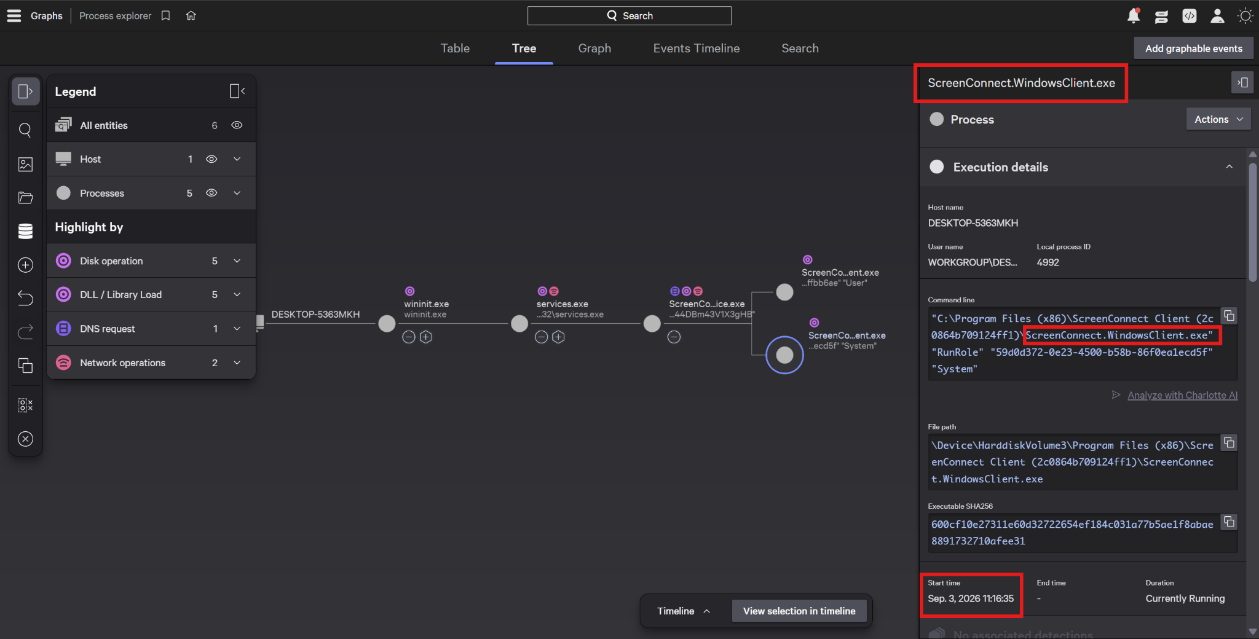This screenshot has width=1259, height=639.
Task: Collapse children under wininit.exe node
Action: tap(409, 337)
